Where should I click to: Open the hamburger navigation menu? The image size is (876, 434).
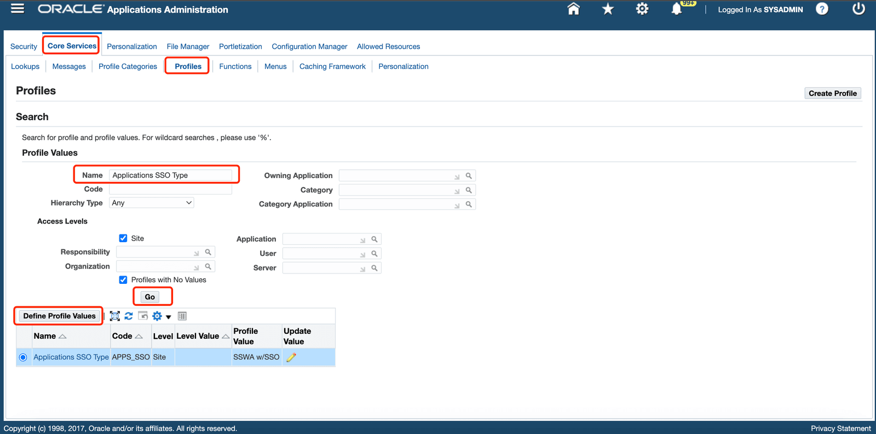pyautogui.click(x=18, y=9)
